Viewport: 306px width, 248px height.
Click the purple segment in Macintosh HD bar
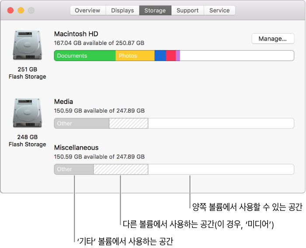click(x=178, y=56)
